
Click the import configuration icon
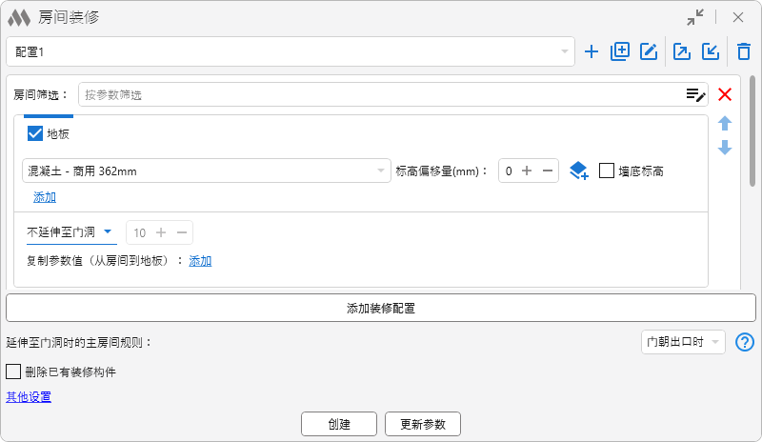tap(710, 52)
